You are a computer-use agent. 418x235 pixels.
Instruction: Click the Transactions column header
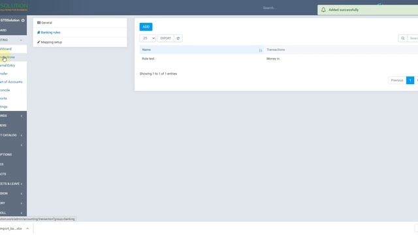[x=276, y=50]
